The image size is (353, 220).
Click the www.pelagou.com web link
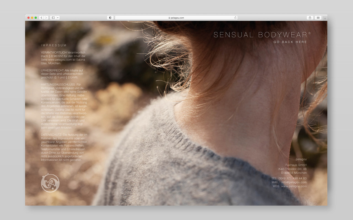(294, 186)
